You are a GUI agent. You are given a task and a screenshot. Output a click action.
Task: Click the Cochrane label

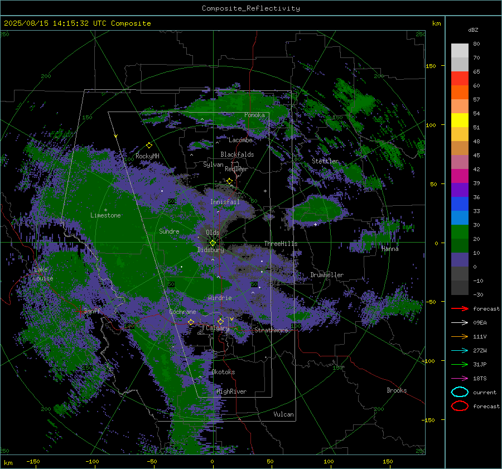(x=182, y=312)
